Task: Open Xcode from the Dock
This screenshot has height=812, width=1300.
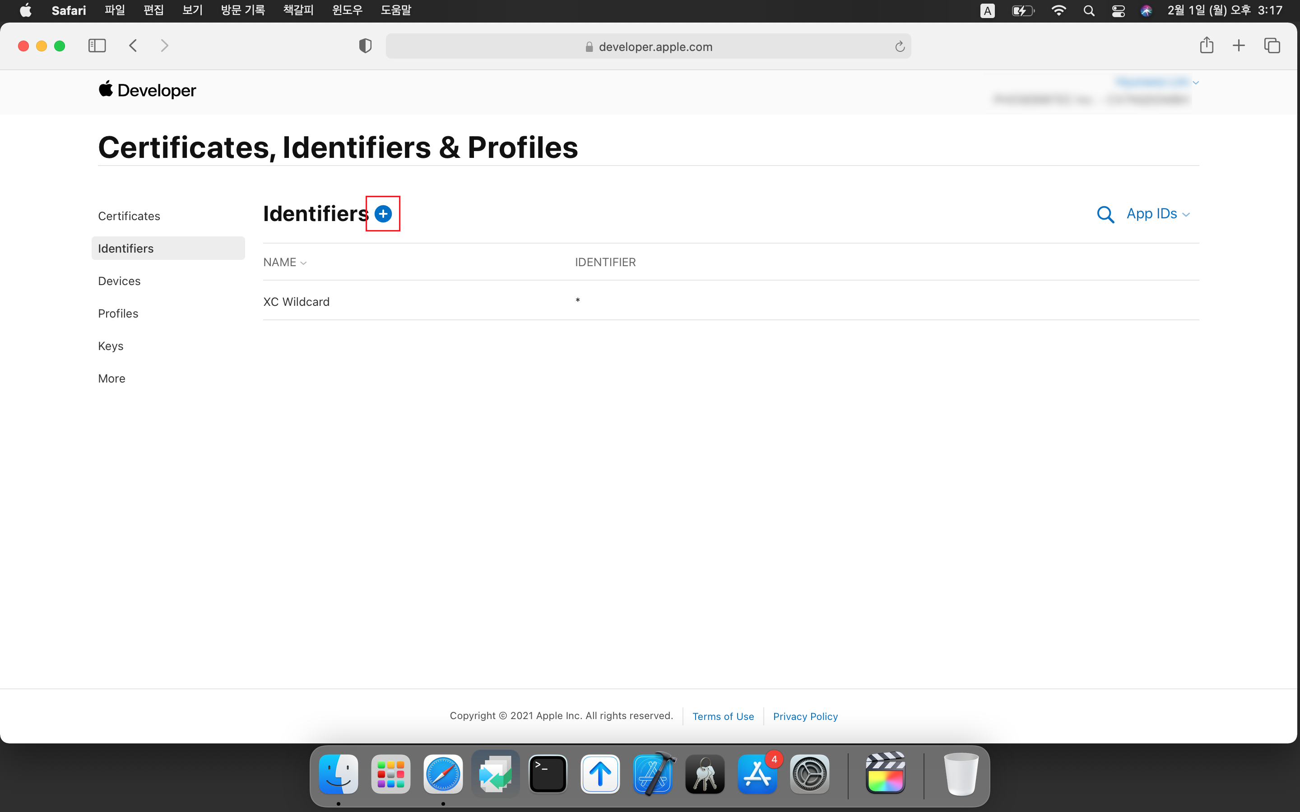Action: click(x=653, y=775)
